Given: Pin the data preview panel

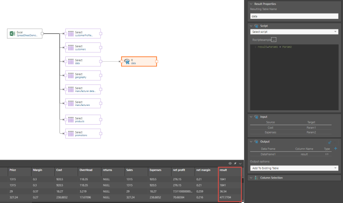Looking at the screenshot, I should (x=235, y=163).
